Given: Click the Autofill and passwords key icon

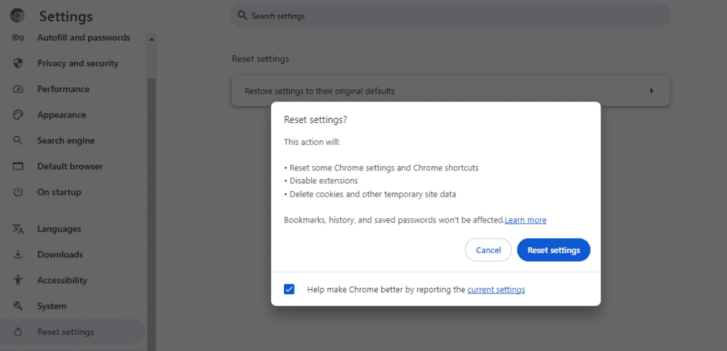Looking at the screenshot, I should (x=18, y=38).
